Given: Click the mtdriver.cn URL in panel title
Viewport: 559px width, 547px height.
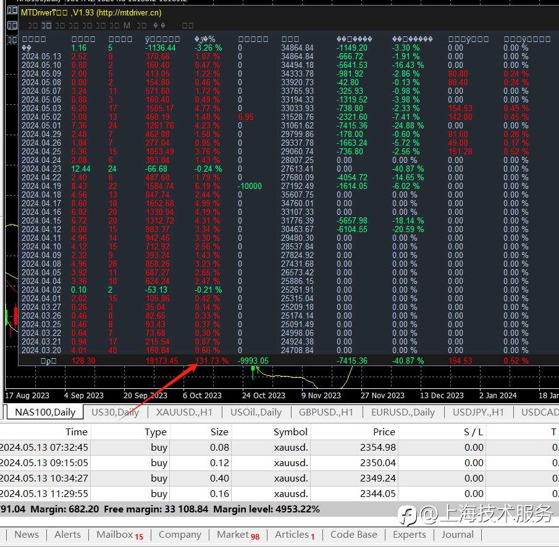Looking at the screenshot, I should tap(128, 13).
